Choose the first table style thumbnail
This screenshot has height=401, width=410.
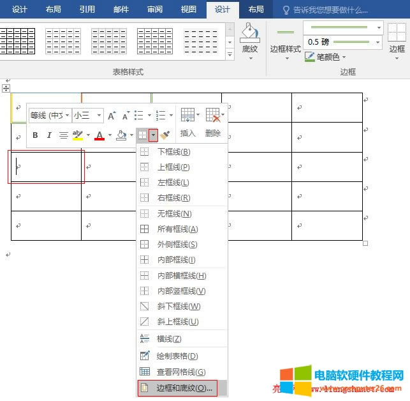[18, 41]
